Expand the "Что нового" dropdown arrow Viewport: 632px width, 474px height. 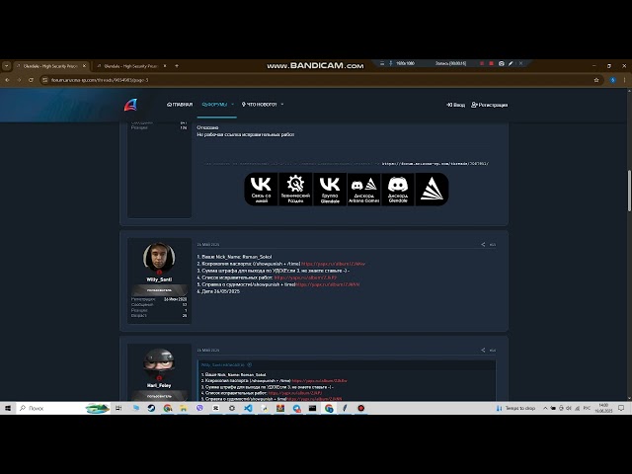(x=282, y=105)
